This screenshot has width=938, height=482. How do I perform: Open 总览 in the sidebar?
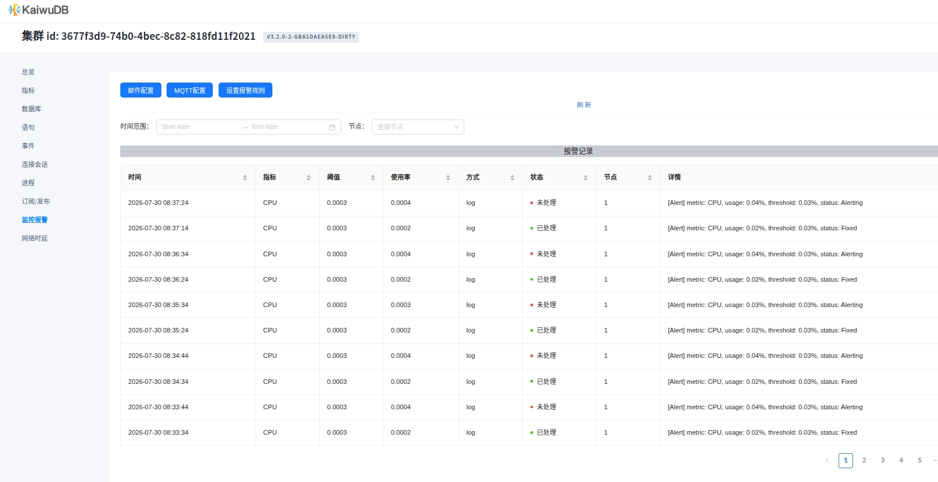28,72
